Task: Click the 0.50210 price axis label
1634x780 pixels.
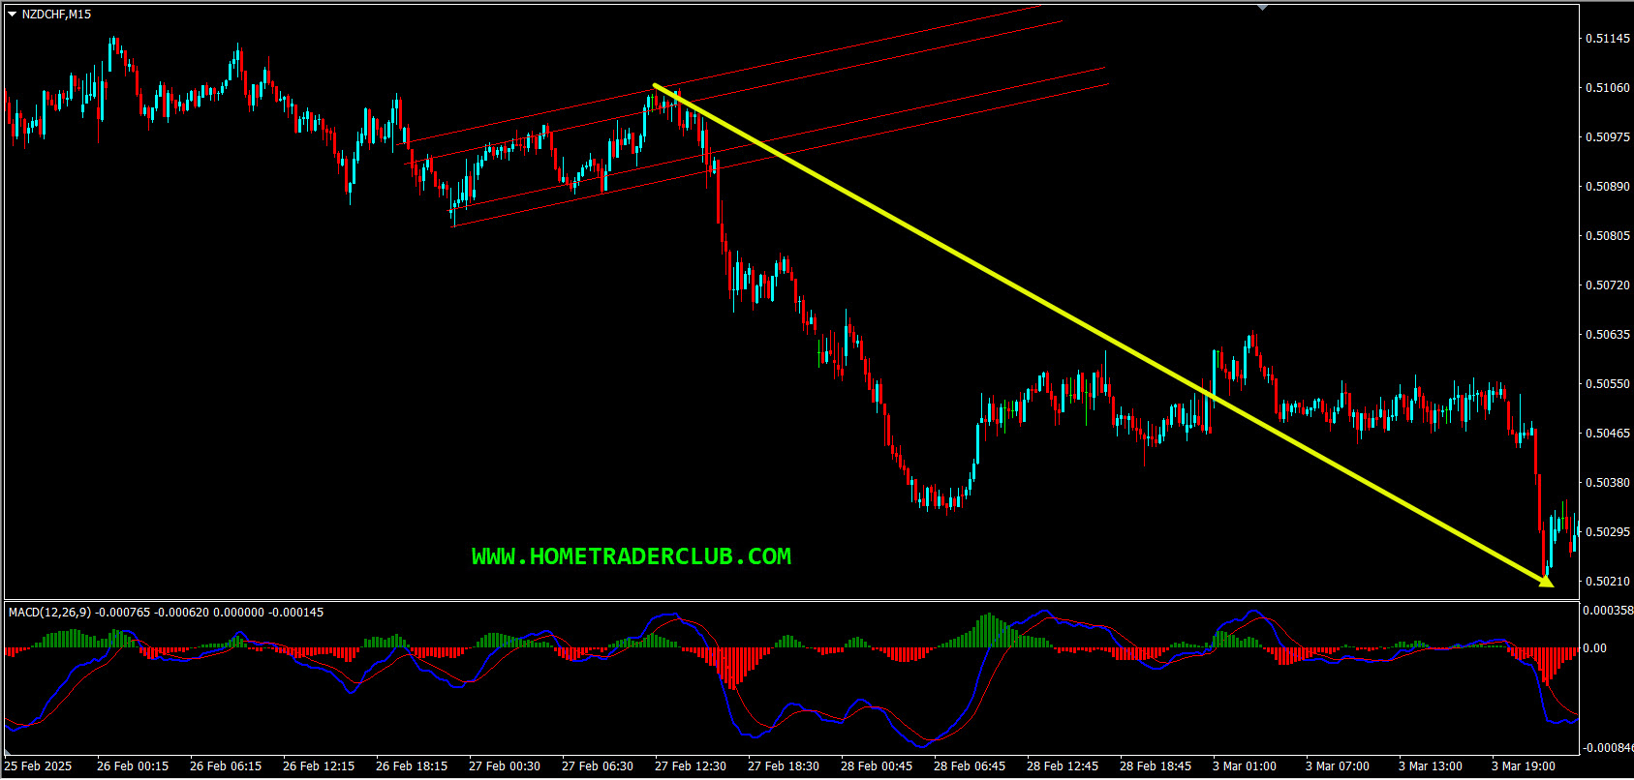Action: (1606, 582)
